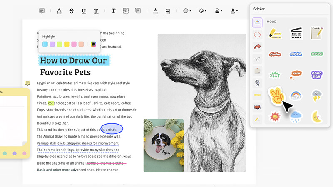Screen dimensions: 333x187
Task: Select the Text Box tool
Action: click(126, 11)
